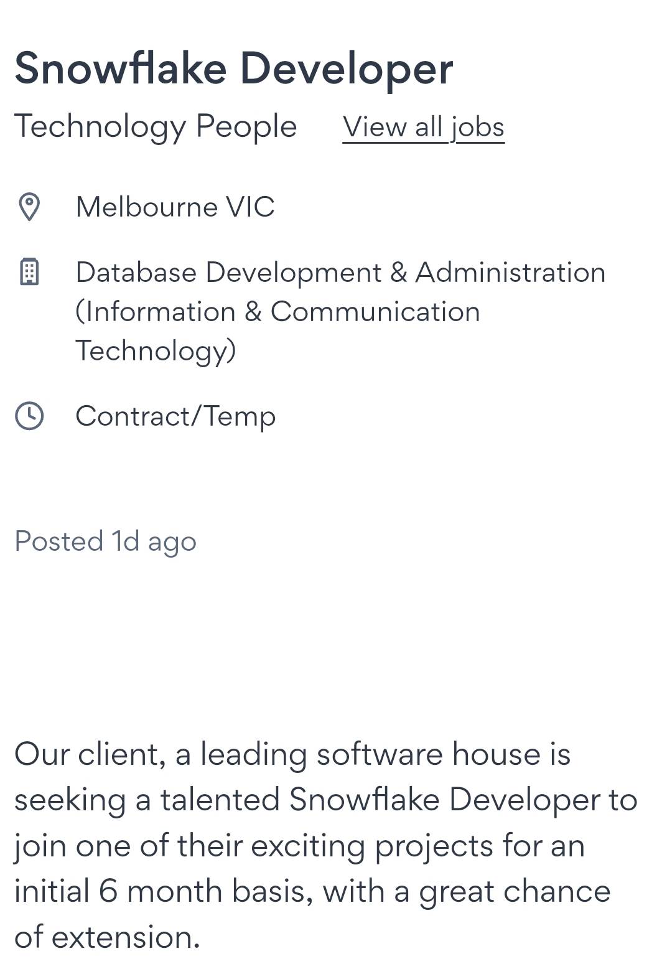
Task: Click the building classification icon
Action: click(29, 272)
